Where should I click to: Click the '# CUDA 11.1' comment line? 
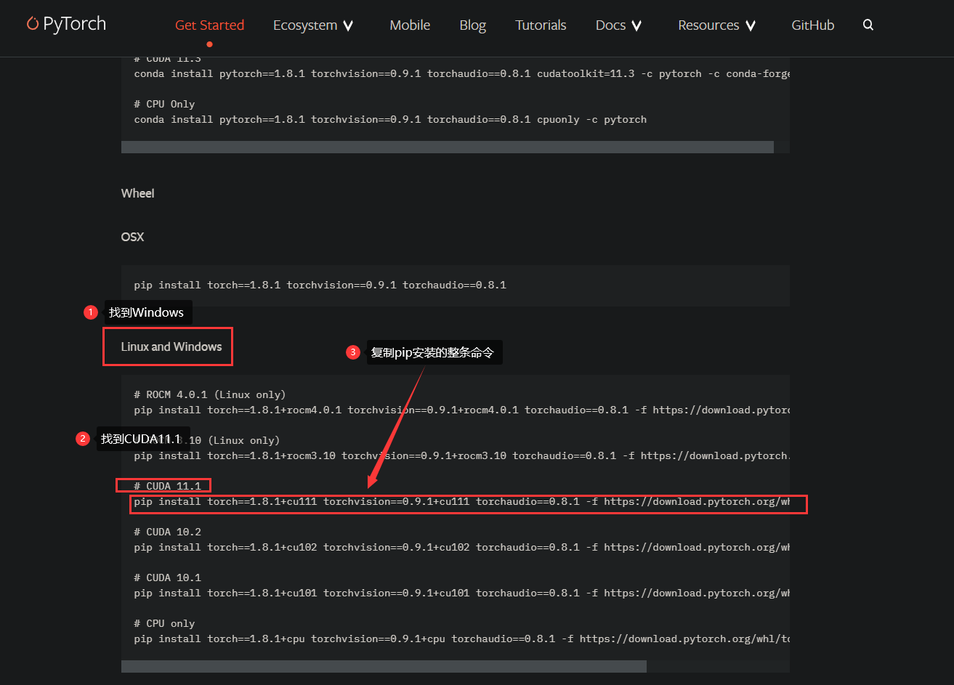168,486
